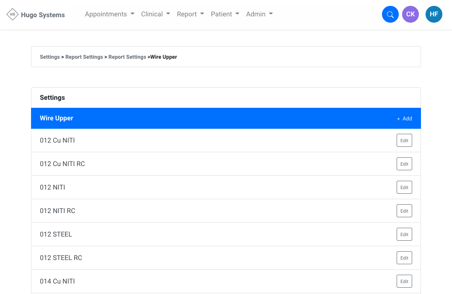Screen dimensions: 452x294
Task: Click the Settings breadcrumb link
Action: (49, 57)
